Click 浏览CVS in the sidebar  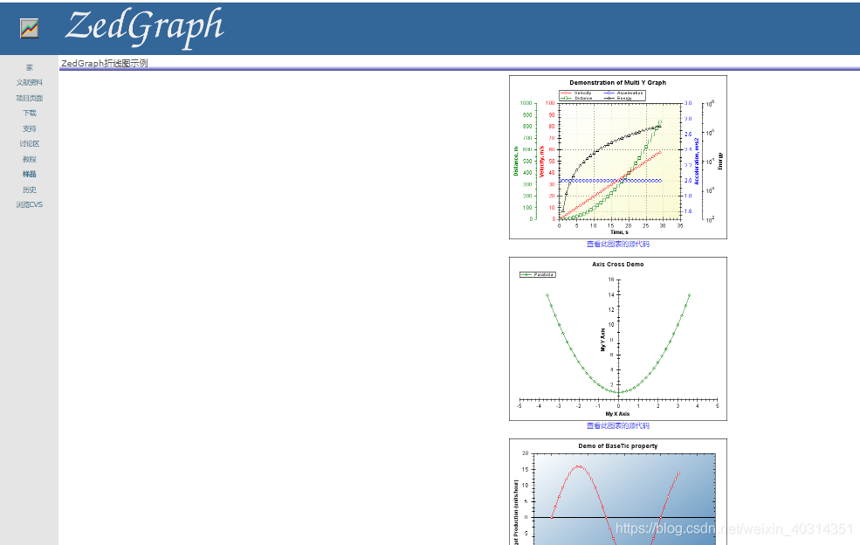click(29, 204)
